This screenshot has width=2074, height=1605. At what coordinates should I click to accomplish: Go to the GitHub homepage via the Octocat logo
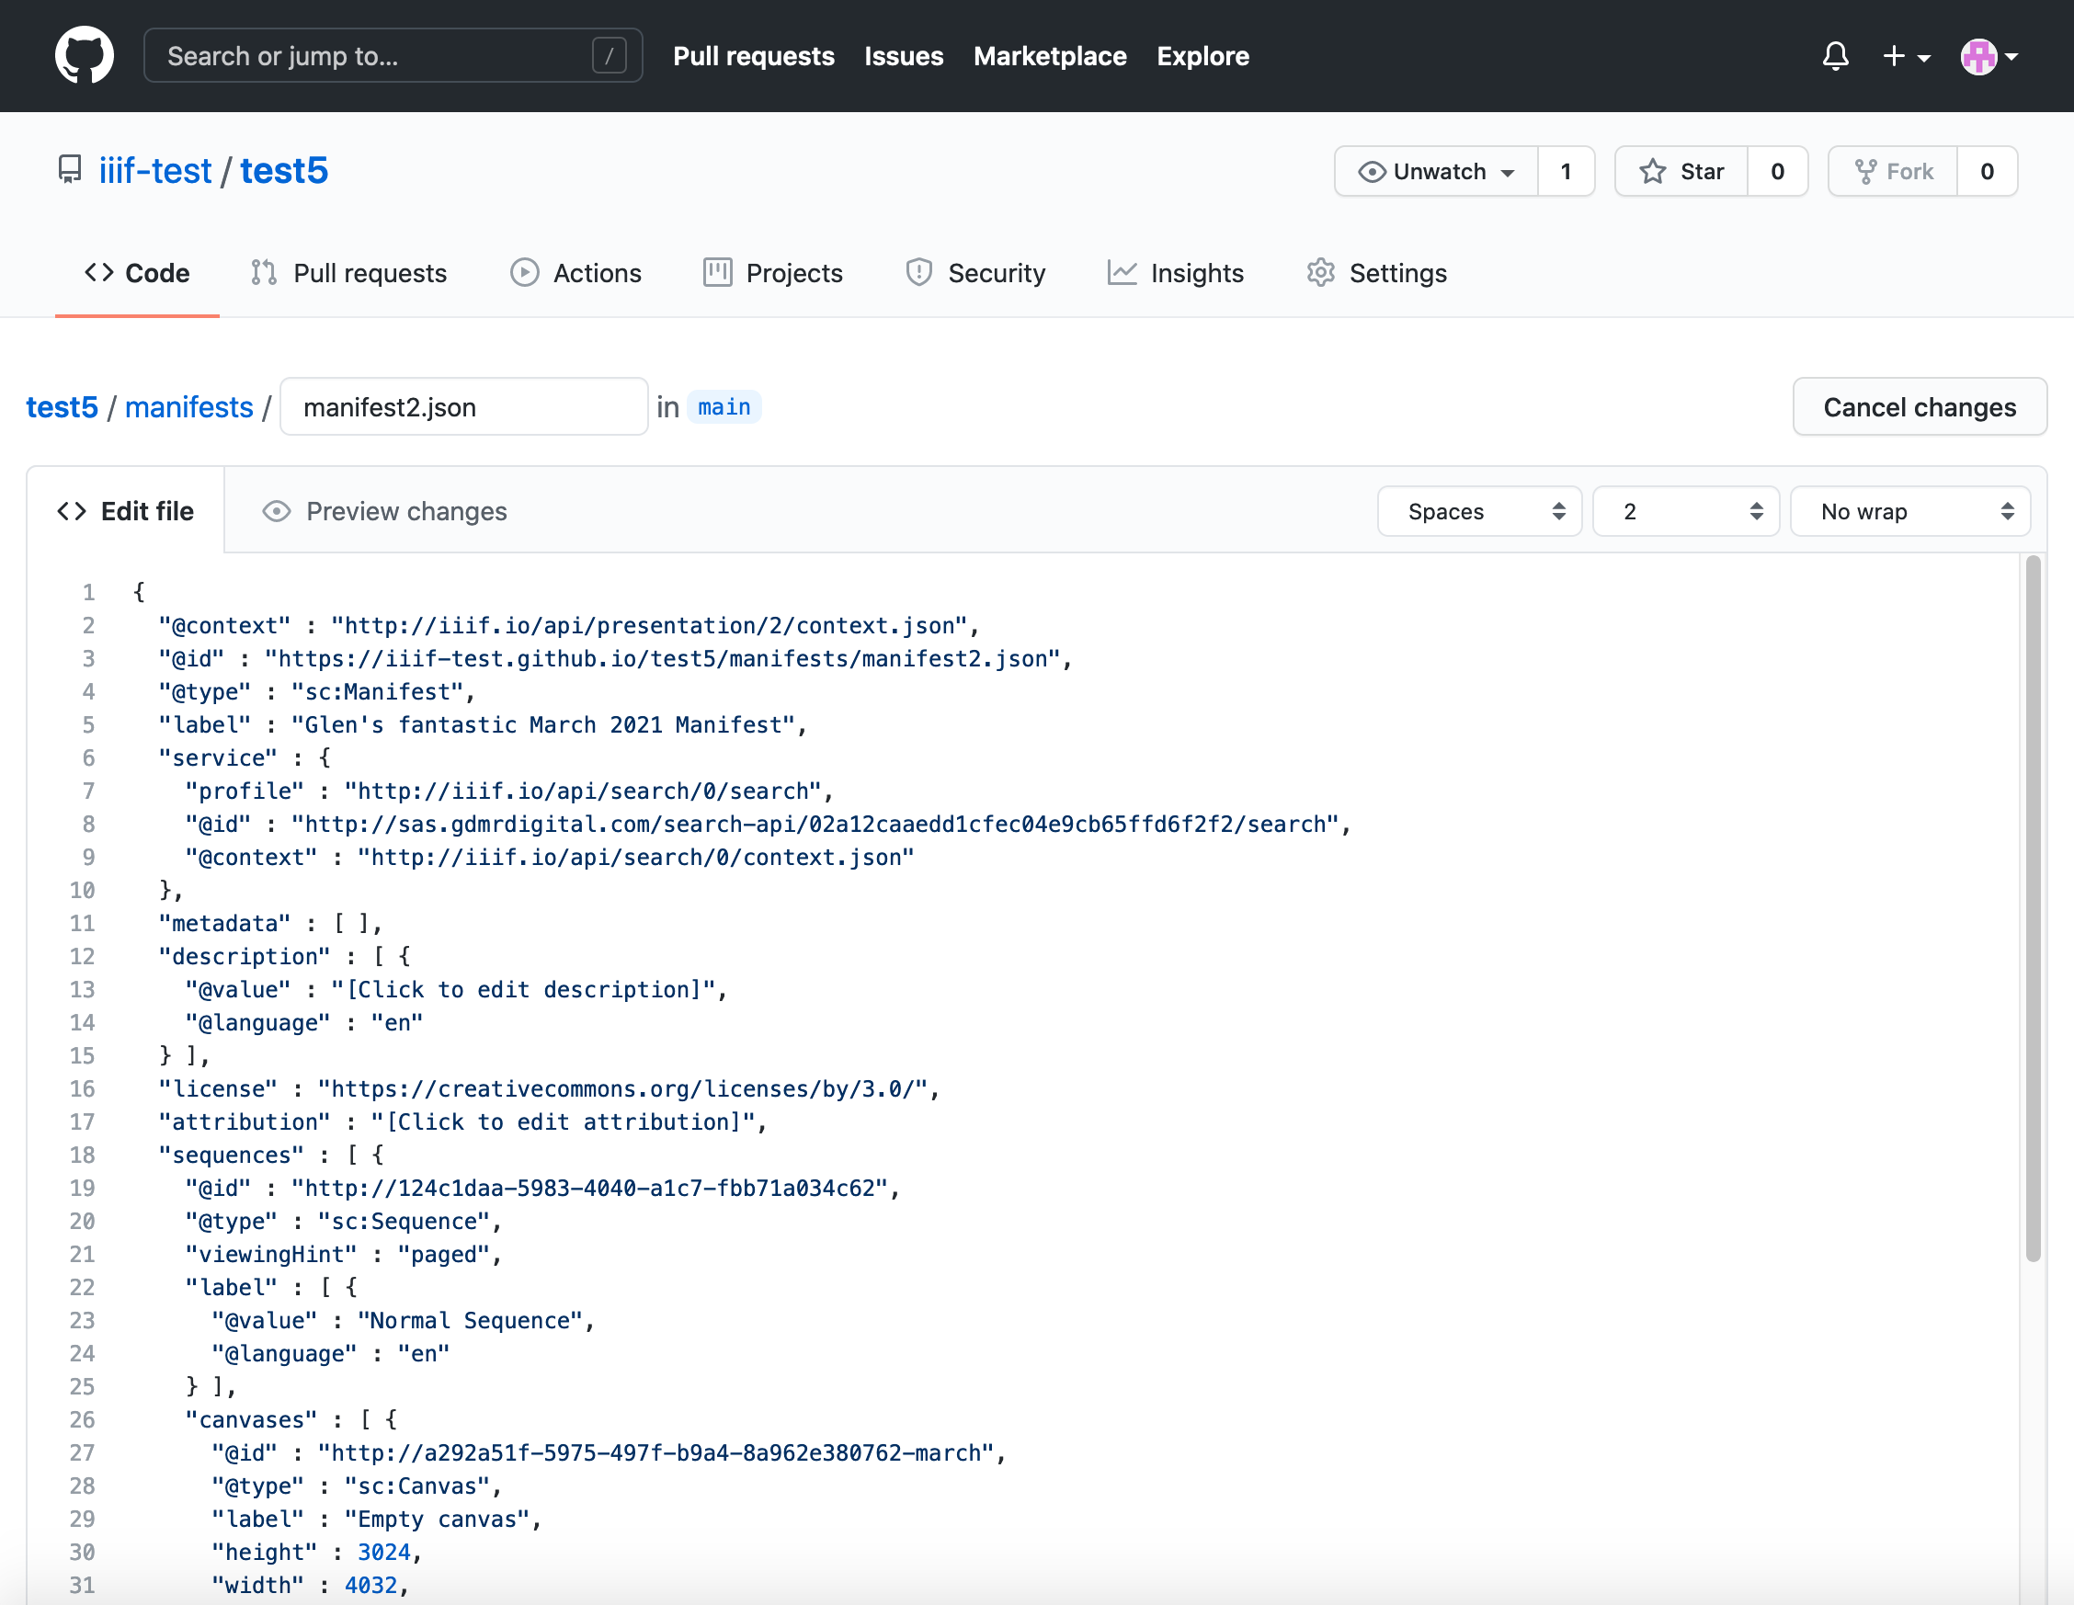click(x=85, y=55)
